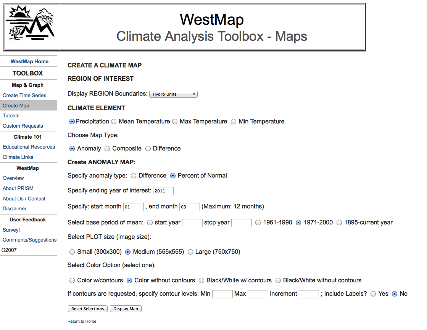Click the contour Increment field
The width and height of the screenshot is (427, 330).
(x=309, y=294)
